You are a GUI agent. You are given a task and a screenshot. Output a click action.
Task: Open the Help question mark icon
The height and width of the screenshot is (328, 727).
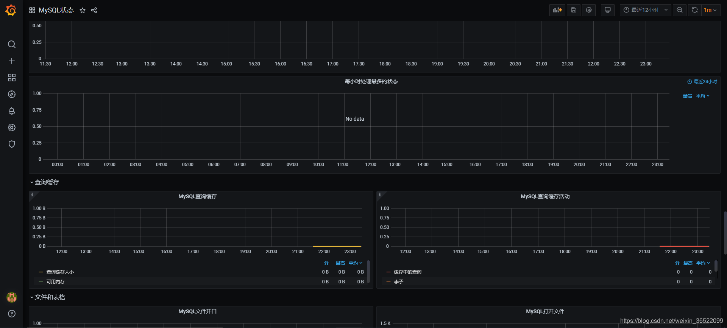coord(12,314)
